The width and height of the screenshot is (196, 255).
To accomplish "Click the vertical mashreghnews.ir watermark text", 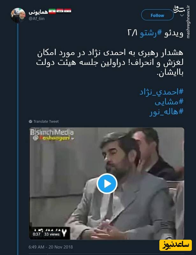I will pyautogui.click(x=188, y=22).
